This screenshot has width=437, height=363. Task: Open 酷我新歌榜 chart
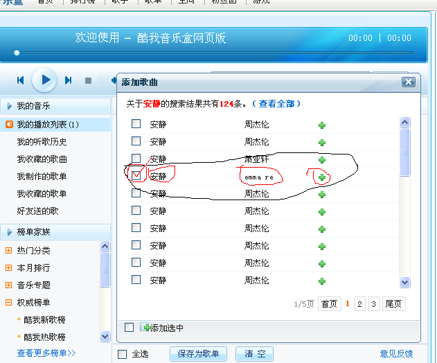(x=44, y=319)
